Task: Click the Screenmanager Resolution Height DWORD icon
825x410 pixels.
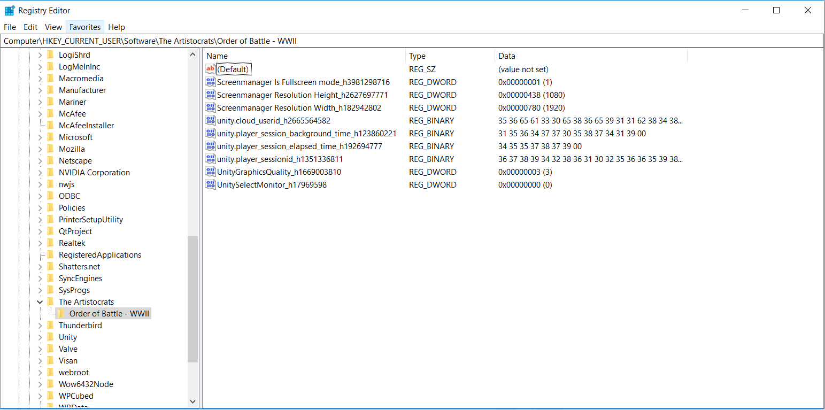Action: 210,95
